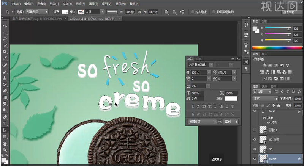Image resolution: width=304 pixels, height=166 pixels.
Task: Filter layers by type layers icon
Action: [288, 92]
